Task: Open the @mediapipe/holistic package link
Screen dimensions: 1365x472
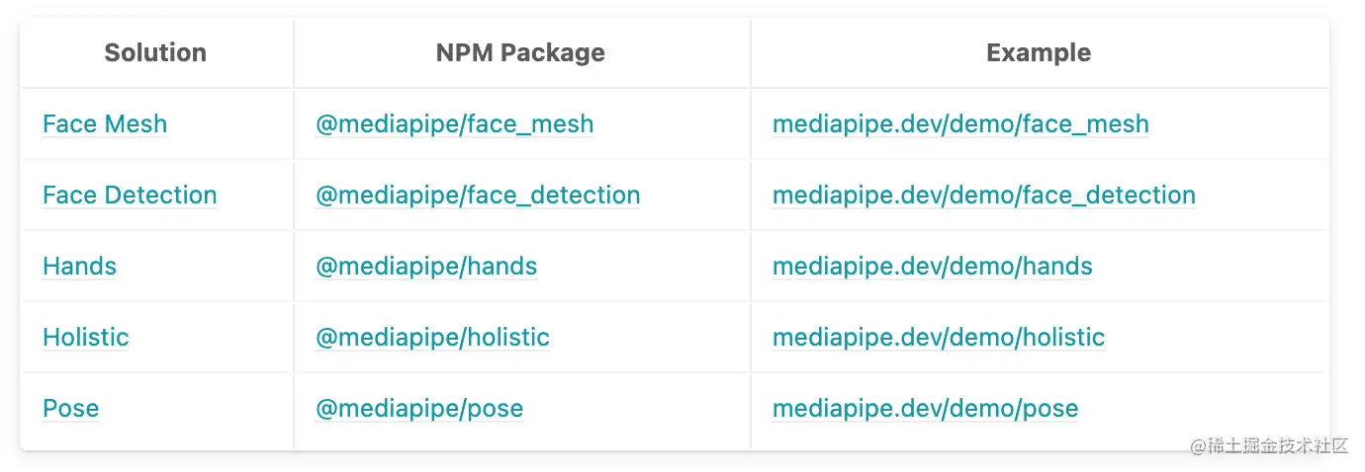Action: (432, 338)
